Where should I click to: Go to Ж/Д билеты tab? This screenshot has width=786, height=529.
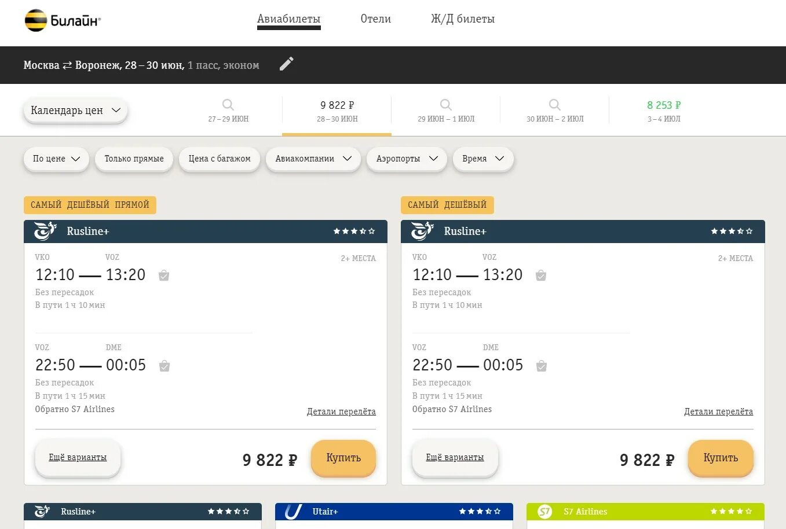tap(463, 19)
